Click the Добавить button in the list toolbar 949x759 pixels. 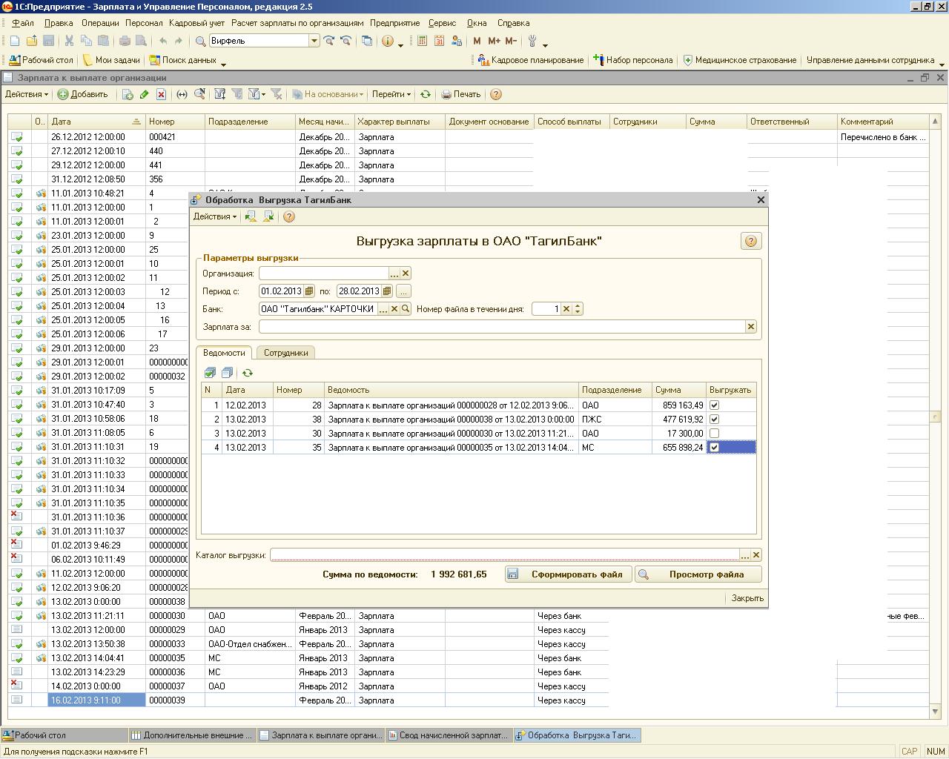[83, 94]
